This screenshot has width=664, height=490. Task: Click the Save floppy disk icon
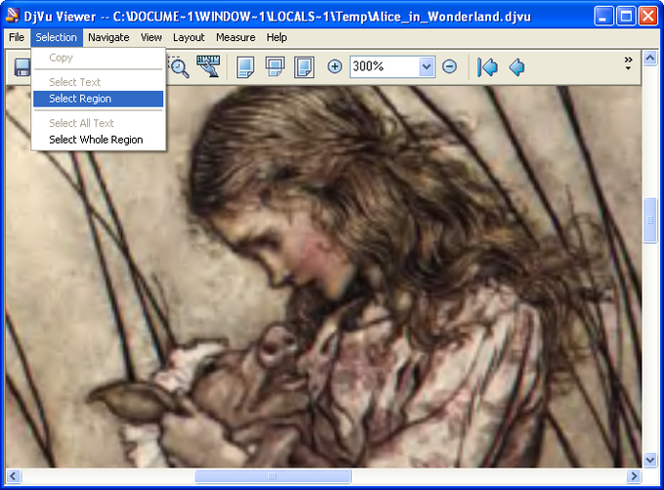pyautogui.click(x=22, y=67)
